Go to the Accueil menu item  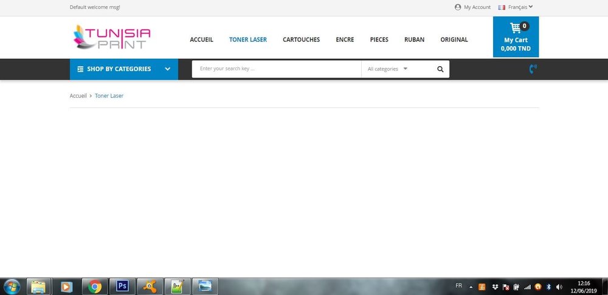point(201,39)
